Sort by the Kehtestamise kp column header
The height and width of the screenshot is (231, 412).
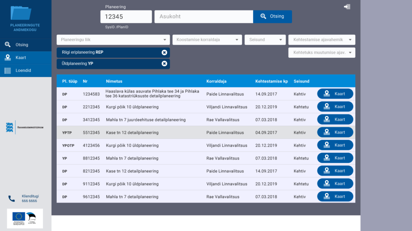[272, 81]
